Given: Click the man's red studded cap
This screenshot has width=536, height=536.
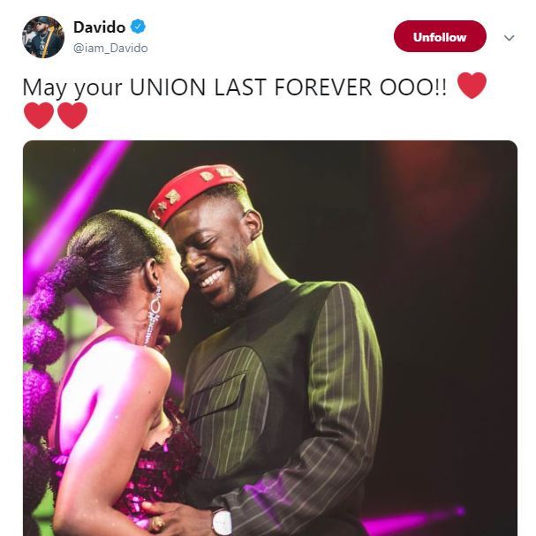Looking at the screenshot, I should [195, 193].
